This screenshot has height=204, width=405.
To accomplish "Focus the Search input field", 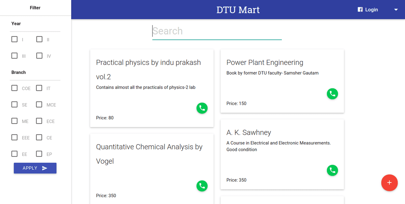I will pos(217,31).
